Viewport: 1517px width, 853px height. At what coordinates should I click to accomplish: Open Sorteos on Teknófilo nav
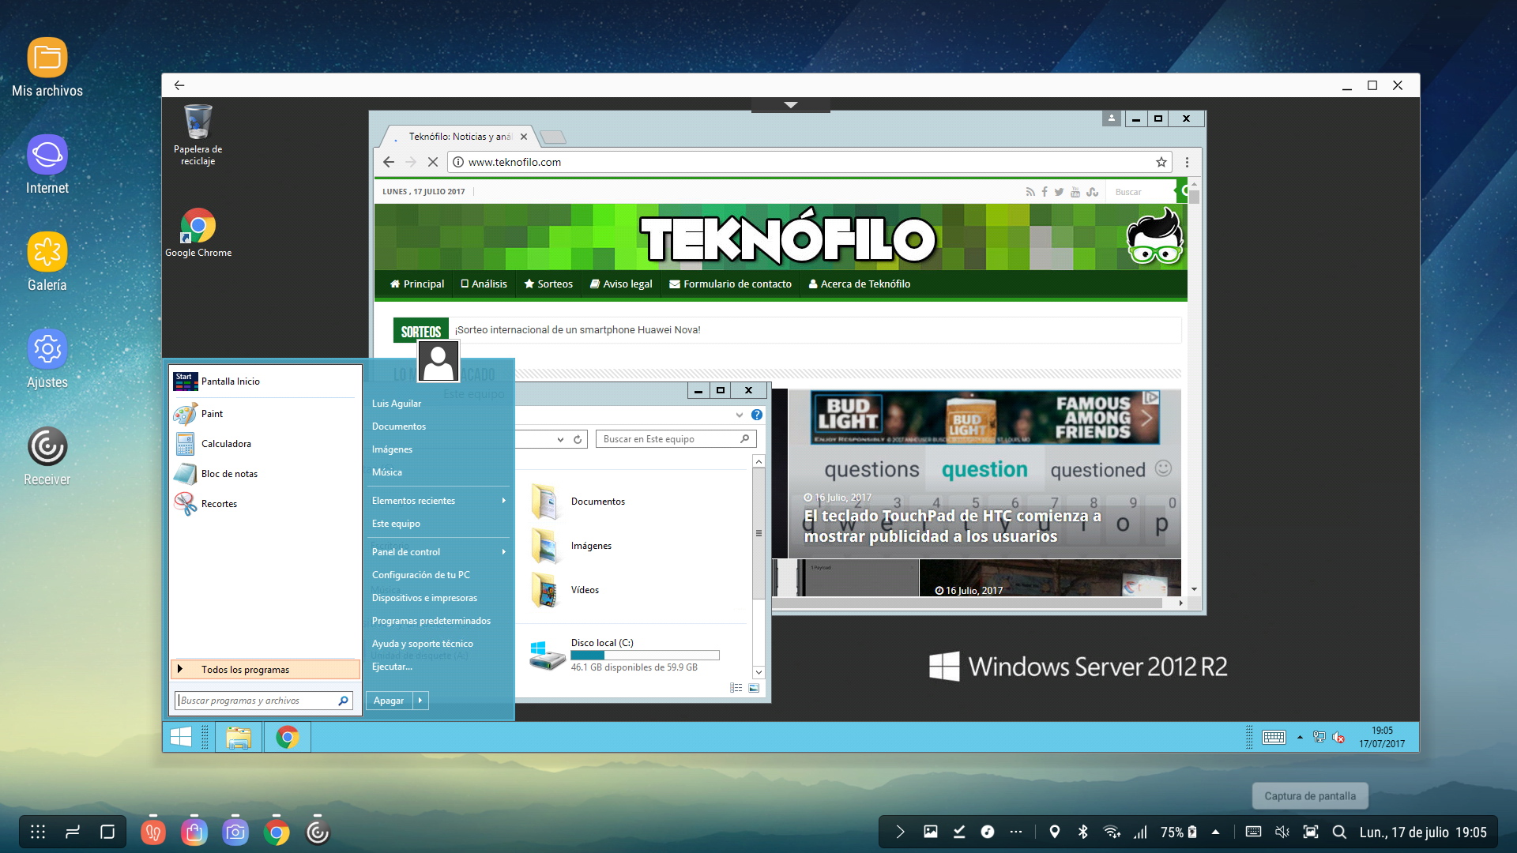pyautogui.click(x=548, y=284)
